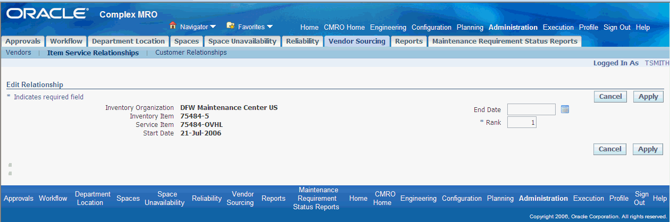Click the Favorites folder icon
670x222 pixels.
[x=231, y=25]
